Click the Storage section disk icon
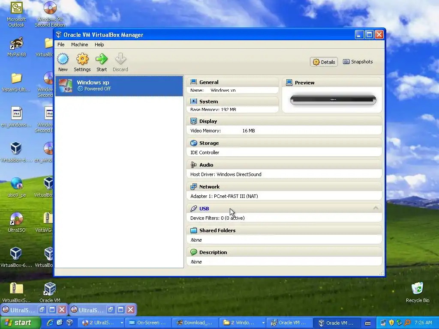 click(x=193, y=143)
